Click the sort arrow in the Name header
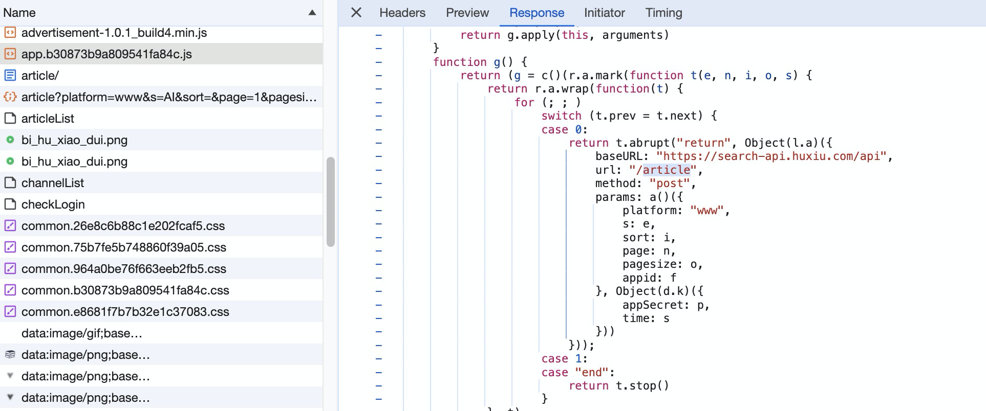This screenshot has height=411, width=986. 312,13
